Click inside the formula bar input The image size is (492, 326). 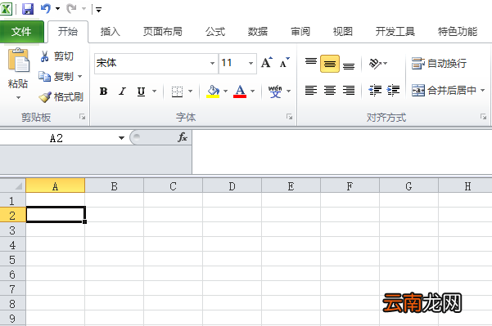tap(342, 152)
